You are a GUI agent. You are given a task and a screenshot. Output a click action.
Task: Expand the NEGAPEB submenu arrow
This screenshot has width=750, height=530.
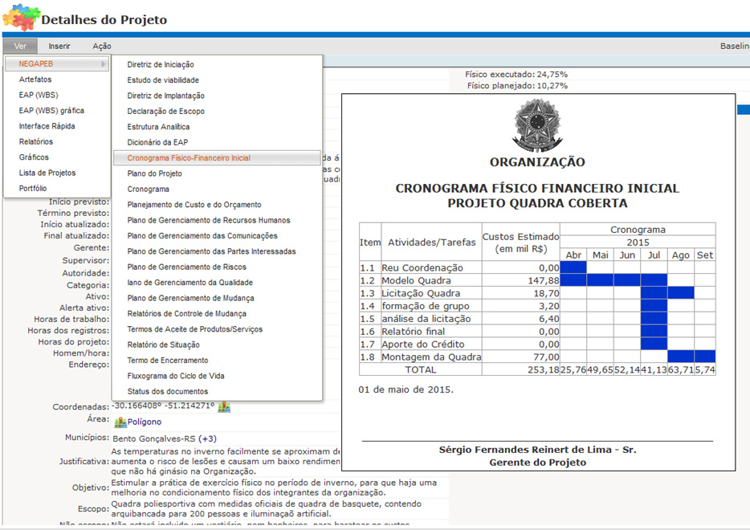(104, 63)
